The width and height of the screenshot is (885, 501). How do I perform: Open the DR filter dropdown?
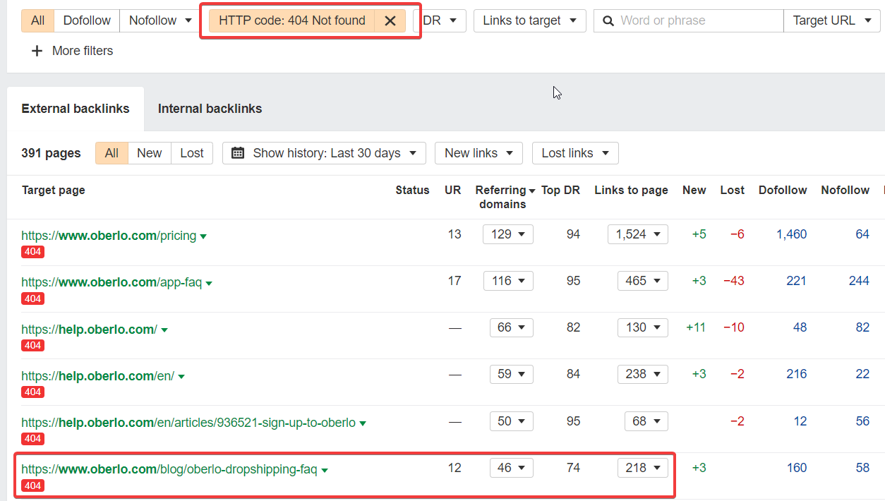440,20
